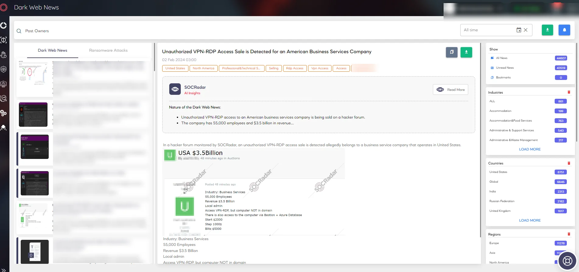Image resolution: width=579 pixels, height=272 pixels.
Task: Open the first news thumbnail with chart image
Action: click(x=34, y=73)
